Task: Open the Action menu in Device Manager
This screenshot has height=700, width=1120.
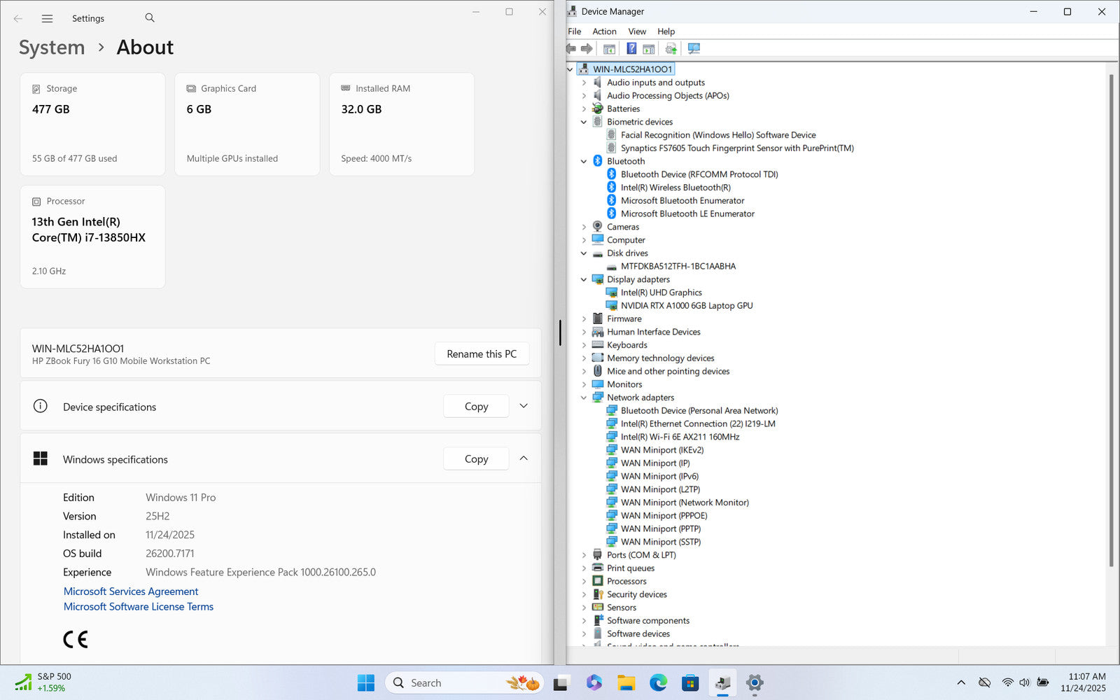Action: click(x=604, y=31)
